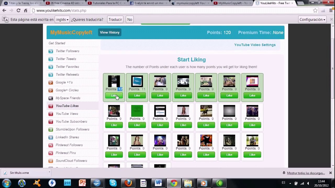
Task: Launch the pse taskbar icon
Action: click(67, 183)
